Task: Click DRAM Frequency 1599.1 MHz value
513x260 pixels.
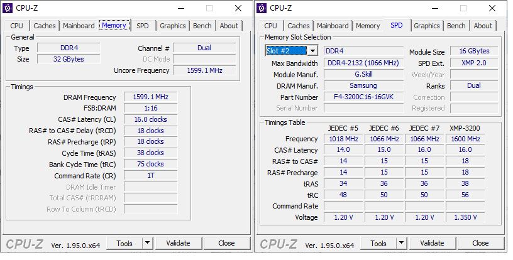Action: coord(150,97)
